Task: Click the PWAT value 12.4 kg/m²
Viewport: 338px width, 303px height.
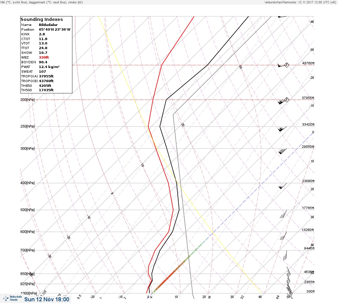Action: 49,67
